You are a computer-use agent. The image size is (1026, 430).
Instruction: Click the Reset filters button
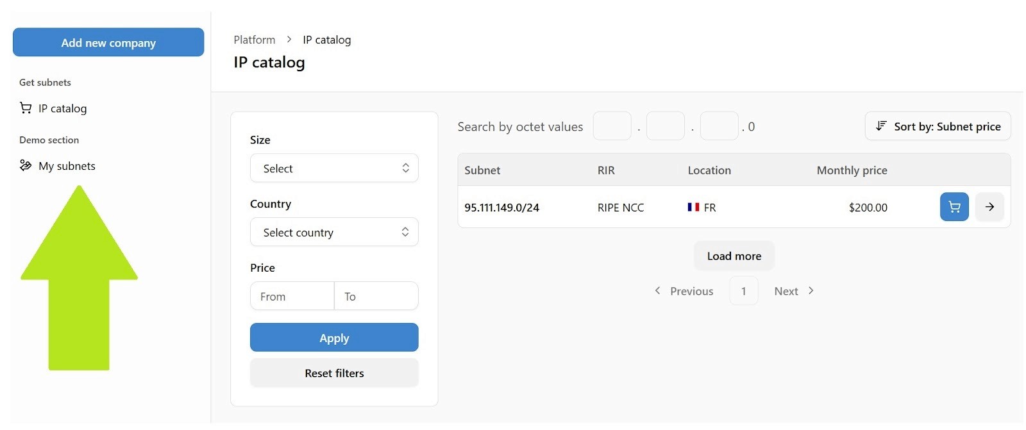[334, 373]
